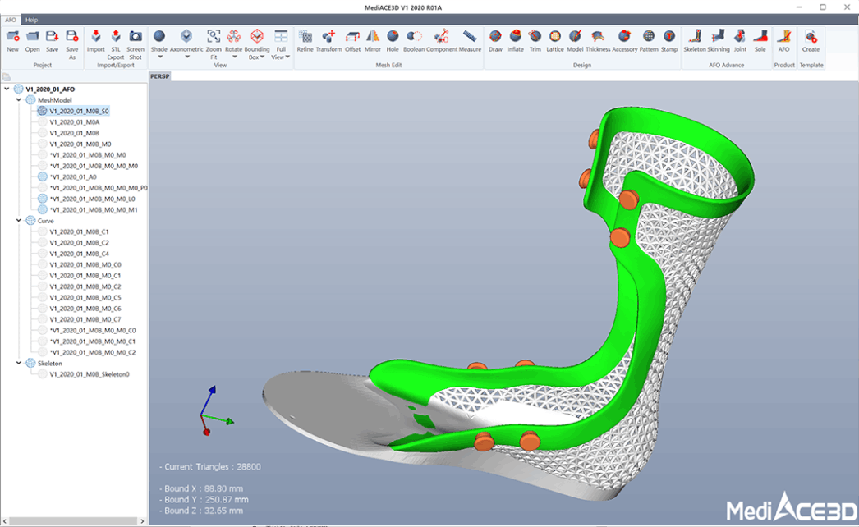Screen dimensions: 859x527
Task: Click the Inflate tool
Action: pos(516,37)
